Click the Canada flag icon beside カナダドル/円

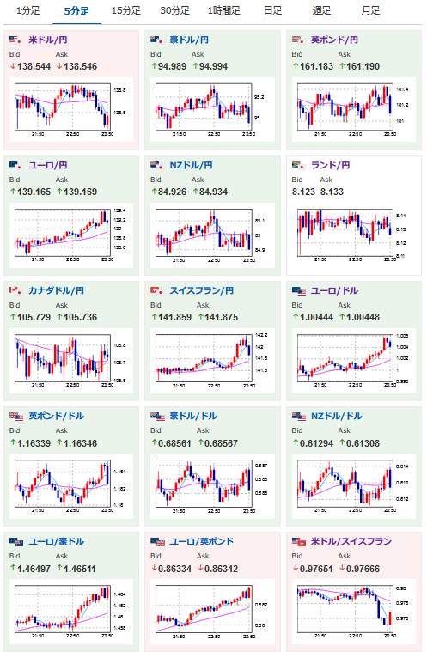pos(15,290)
